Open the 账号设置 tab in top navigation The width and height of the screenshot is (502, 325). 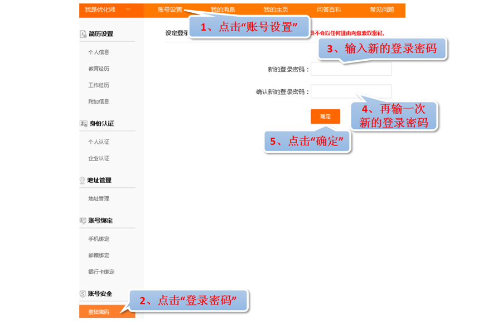[170, 10]
